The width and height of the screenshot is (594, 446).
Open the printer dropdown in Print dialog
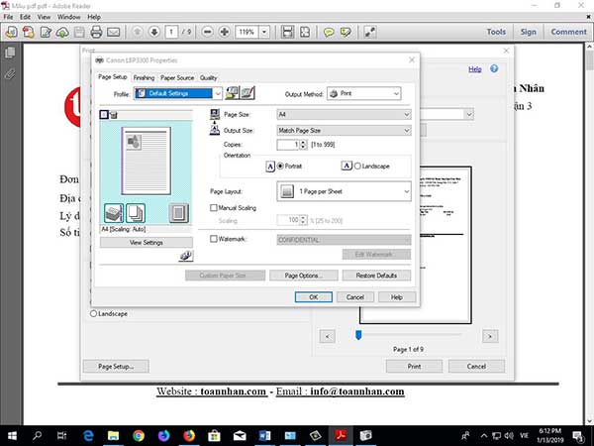pyautogui.click(x=469, y=114)
